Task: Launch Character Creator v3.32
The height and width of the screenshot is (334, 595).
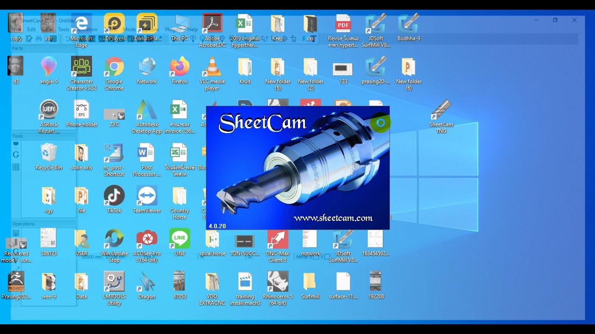Action: 81,73
